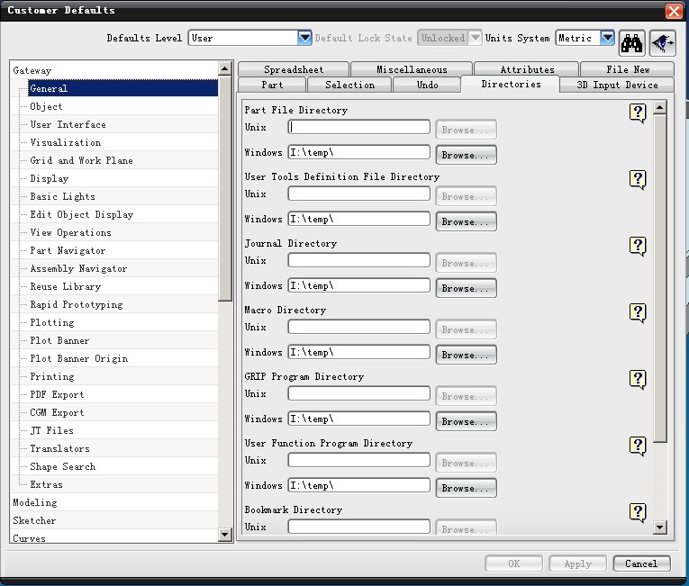This screenshot has width=689, height=586.
Task: Switch to the Selection tab
Action: pos(349,85)
